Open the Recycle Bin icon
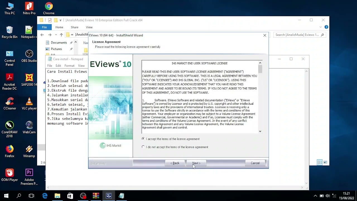Viewport: 357px width, 201px height. click(9, 32)
